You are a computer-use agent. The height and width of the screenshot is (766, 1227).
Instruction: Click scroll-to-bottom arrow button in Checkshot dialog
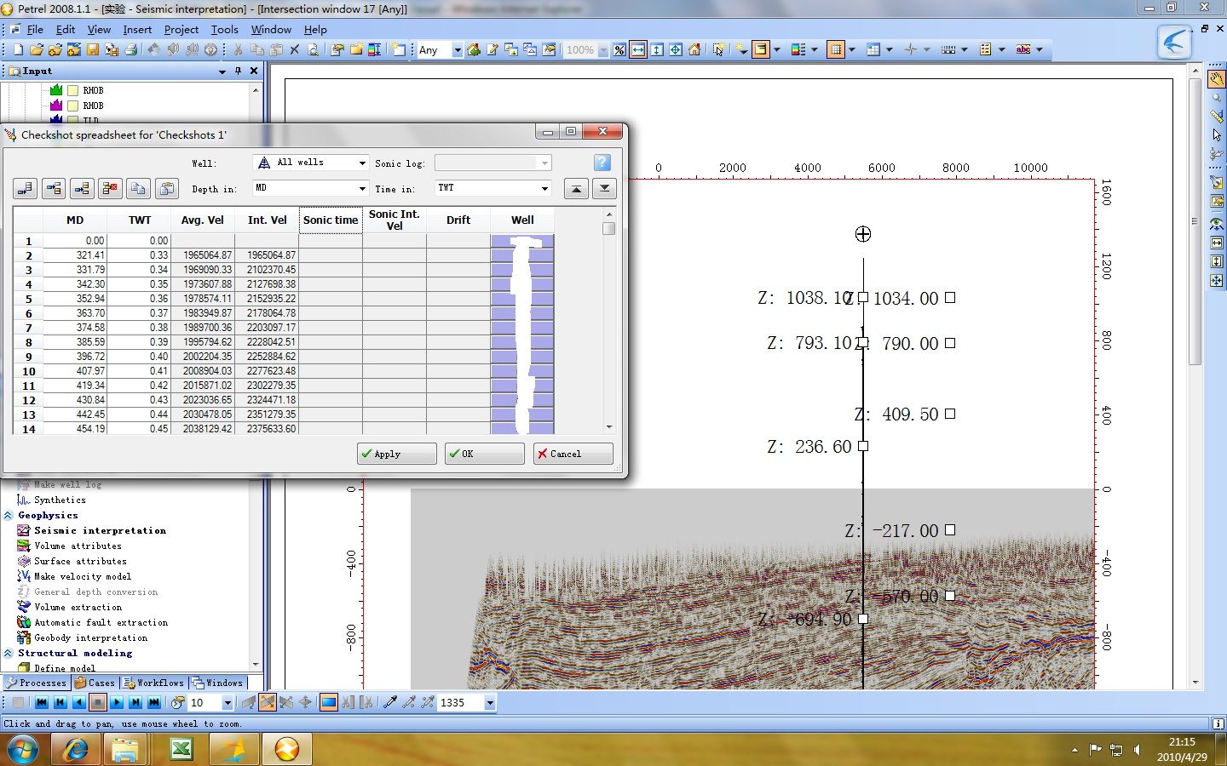click(x=604, y=188)
